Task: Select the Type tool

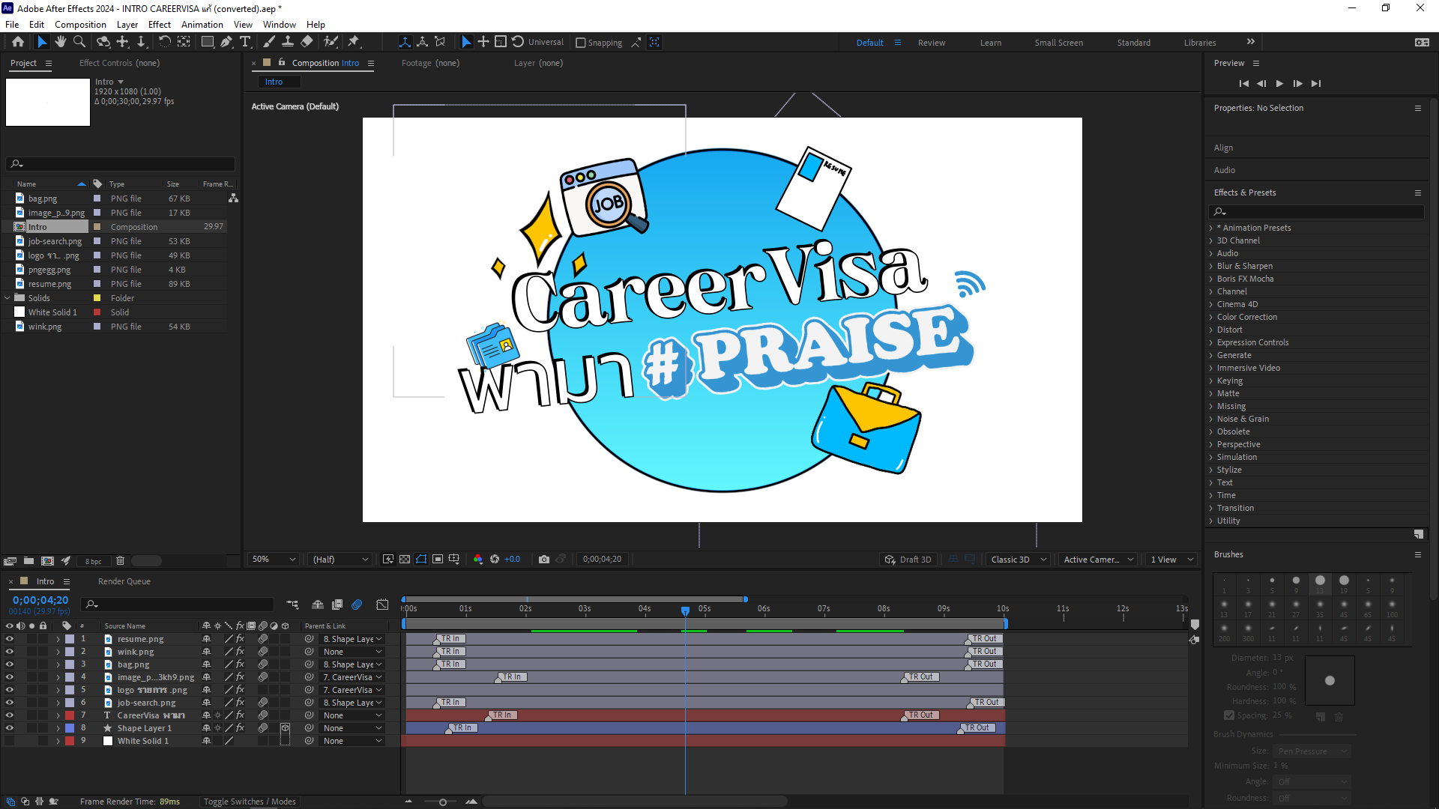Action: coord(245,42)
